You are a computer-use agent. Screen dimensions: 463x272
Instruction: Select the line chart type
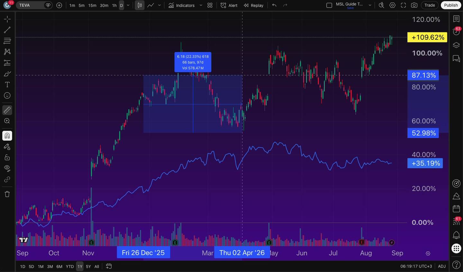point(150,5)
